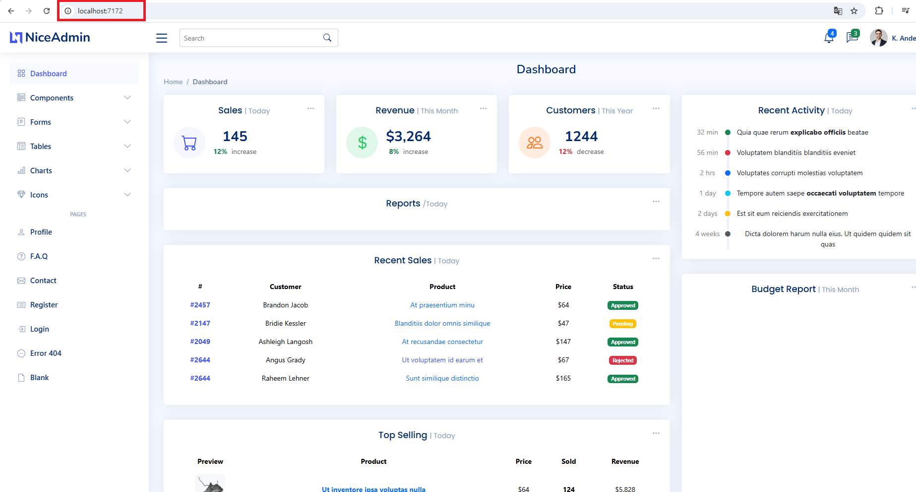Click the NiceAdmin logo

pyautogui.click(x=50, y=38)
